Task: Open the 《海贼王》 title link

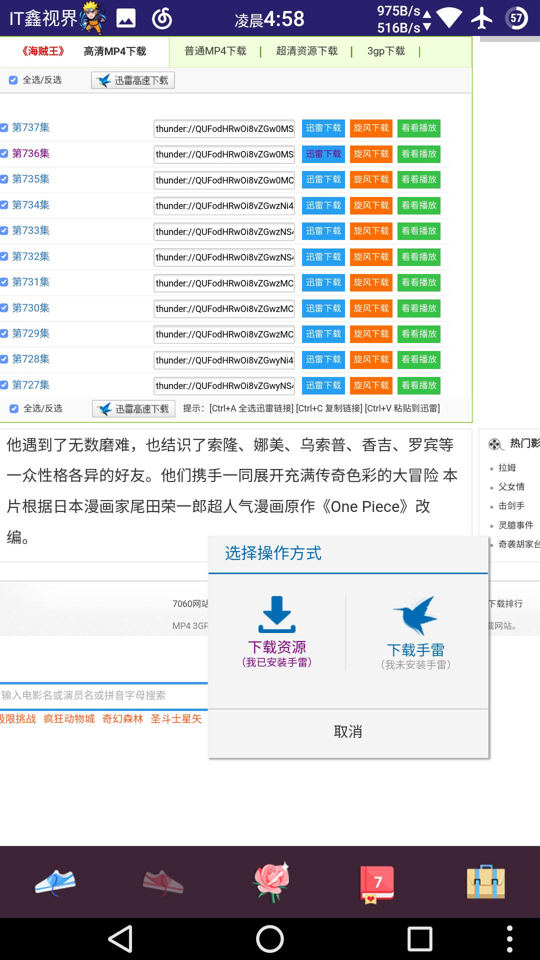Action: pyautogui.click(x=43, y=51)
